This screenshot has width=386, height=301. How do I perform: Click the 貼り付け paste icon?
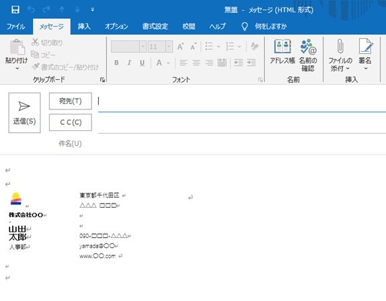[17, 47]
